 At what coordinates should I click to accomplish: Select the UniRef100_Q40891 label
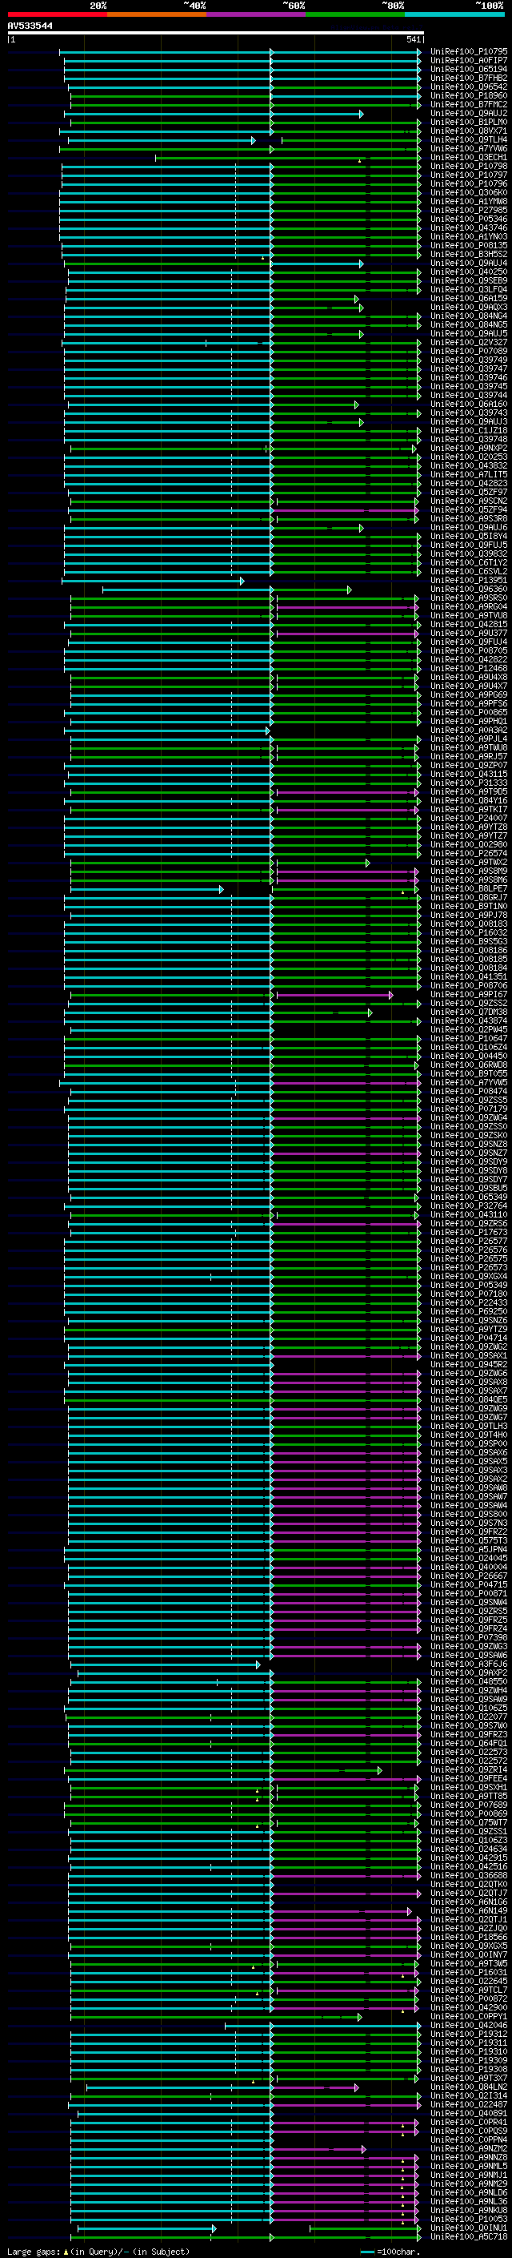pyautogui.click(x=469, y=2113)
